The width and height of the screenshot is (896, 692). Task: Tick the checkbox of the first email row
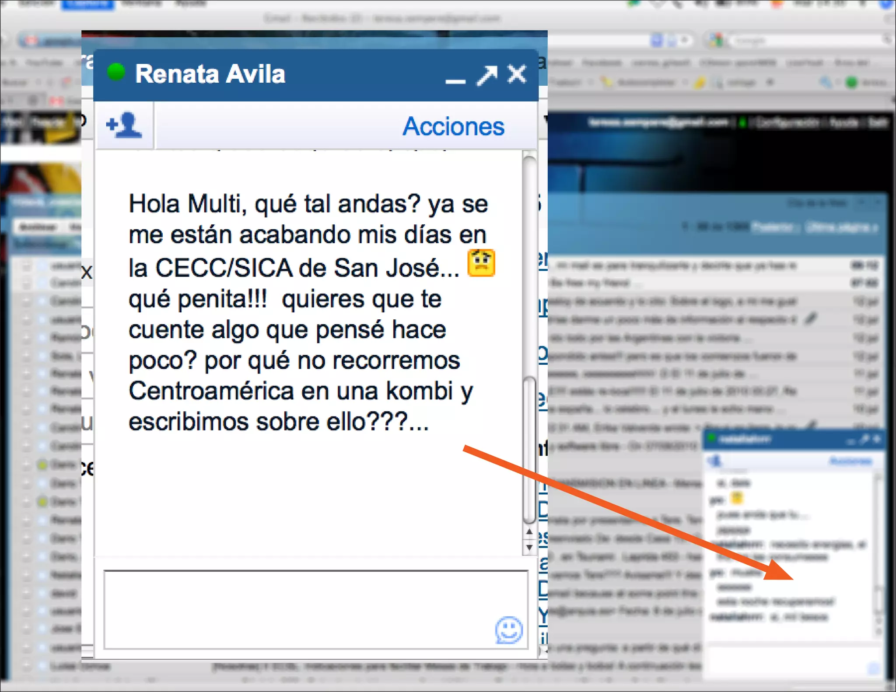[27, 266]
